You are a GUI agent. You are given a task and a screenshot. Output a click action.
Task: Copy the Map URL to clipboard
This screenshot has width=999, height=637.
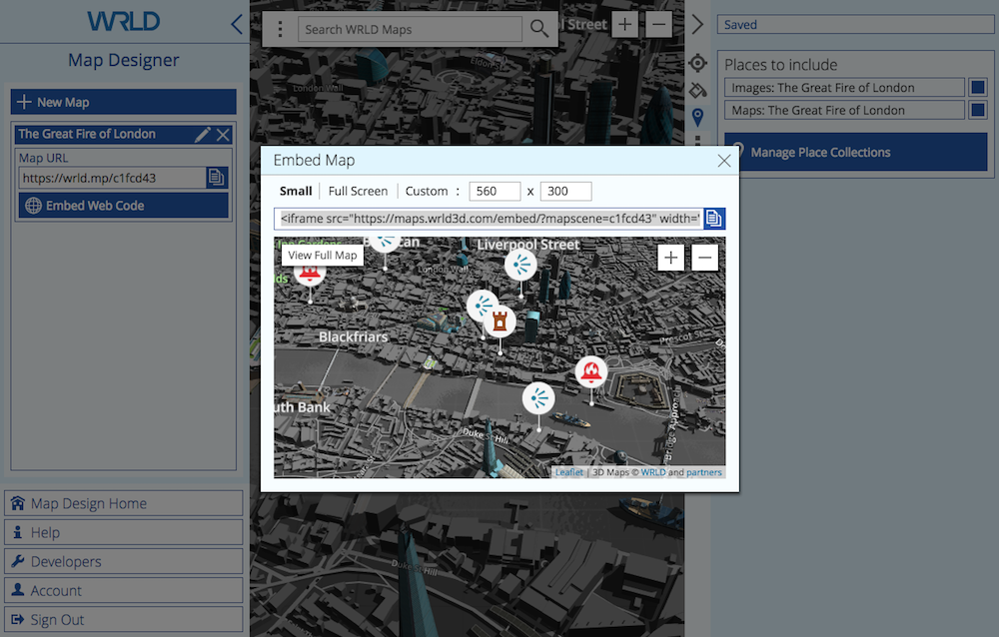coord(217,178)
